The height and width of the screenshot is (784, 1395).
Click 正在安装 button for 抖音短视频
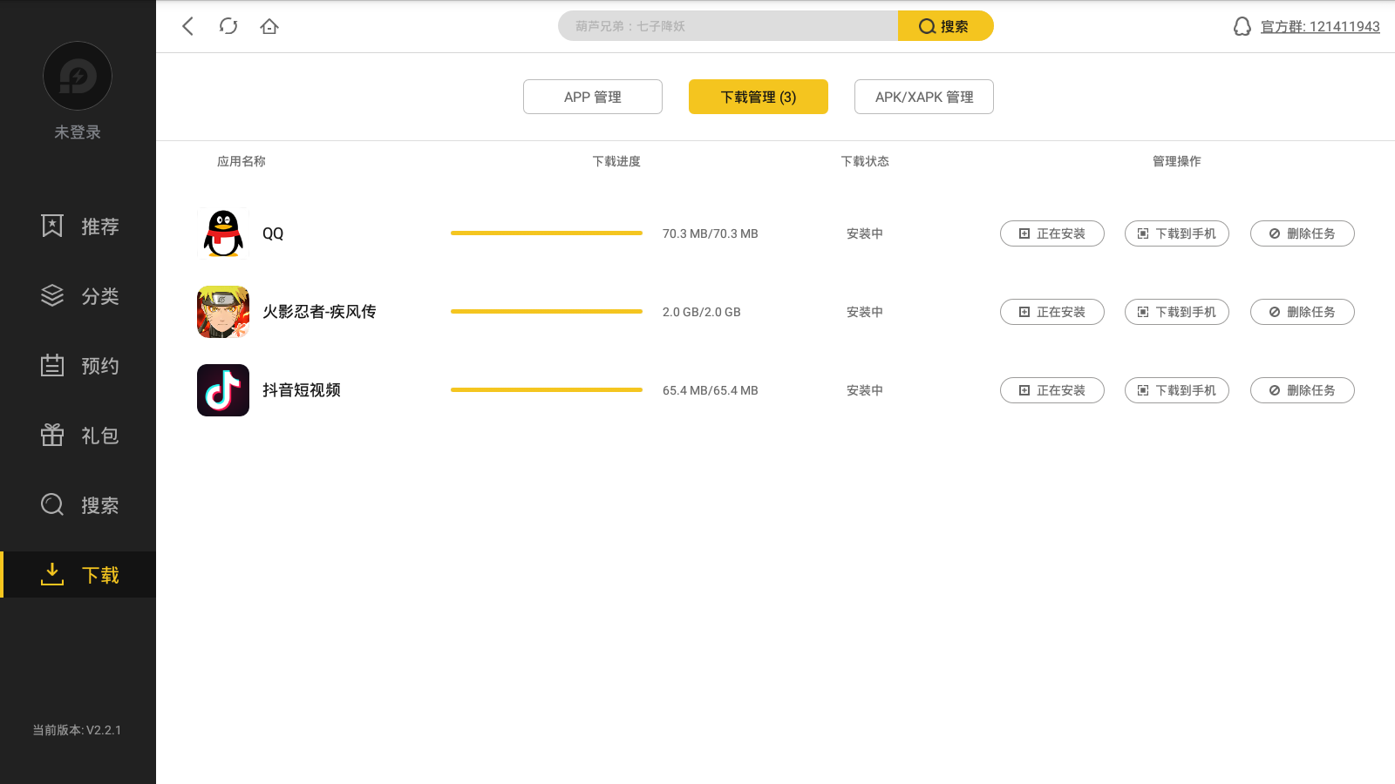point(1052,390)
